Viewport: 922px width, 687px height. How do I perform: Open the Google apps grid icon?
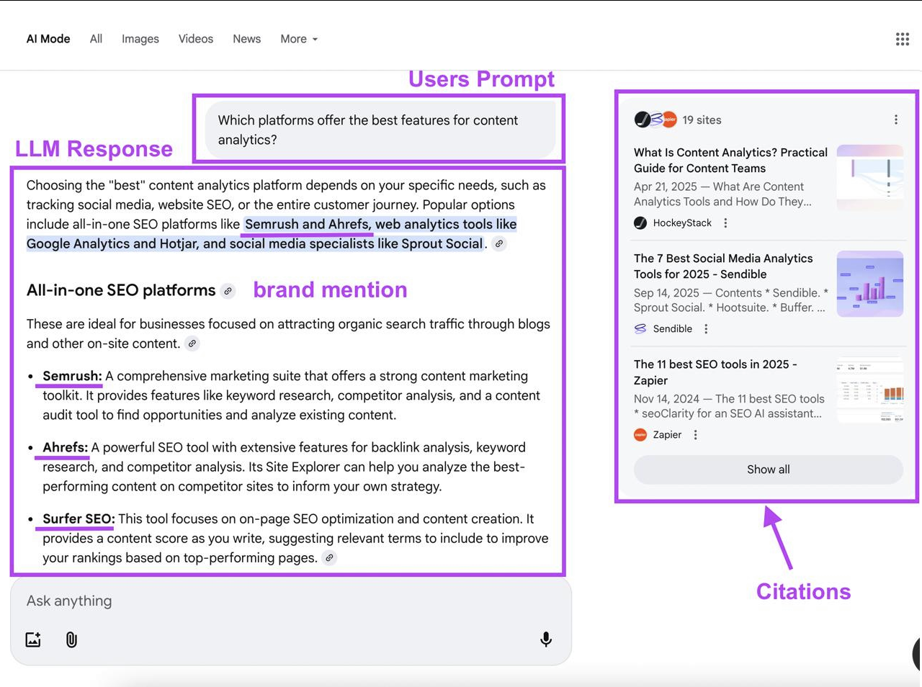point(902,39)
